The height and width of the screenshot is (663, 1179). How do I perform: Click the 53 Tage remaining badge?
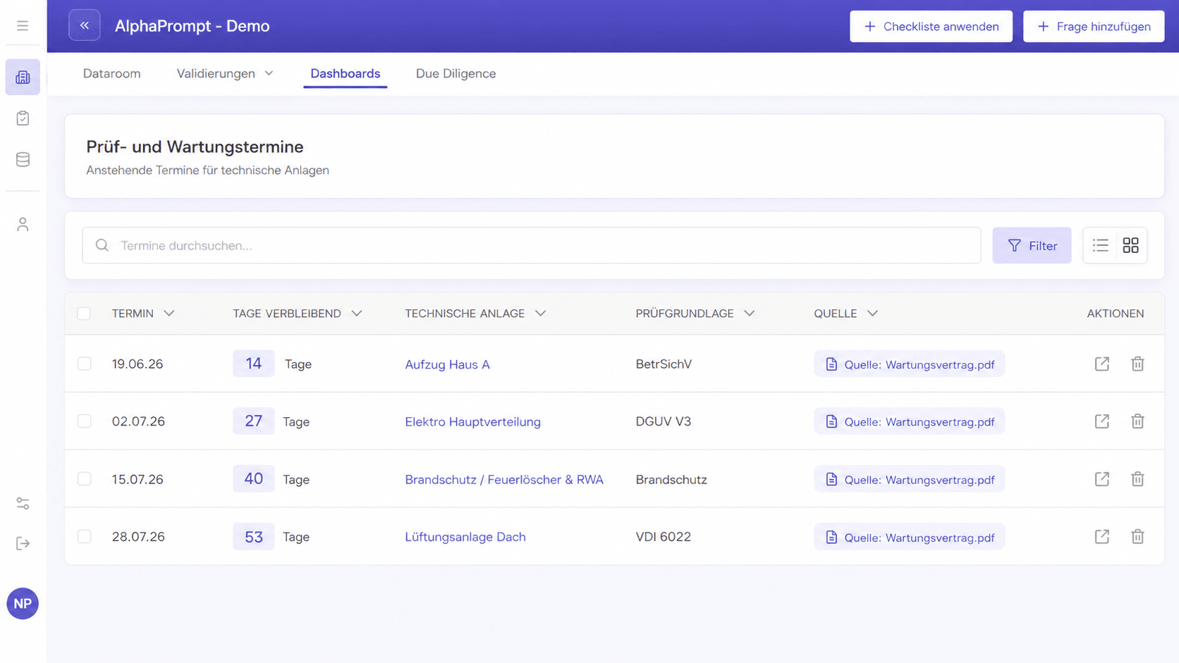click(x=253, y=537)
